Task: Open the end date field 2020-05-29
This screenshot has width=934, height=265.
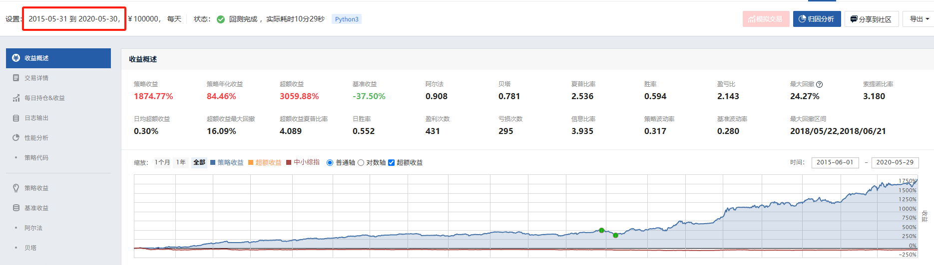Action: [x=895, y=162]
